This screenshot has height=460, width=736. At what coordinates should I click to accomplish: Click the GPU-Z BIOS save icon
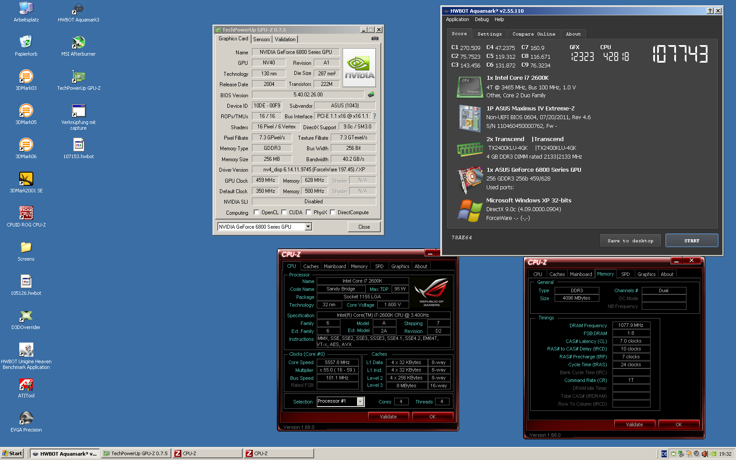click(371, 94)
